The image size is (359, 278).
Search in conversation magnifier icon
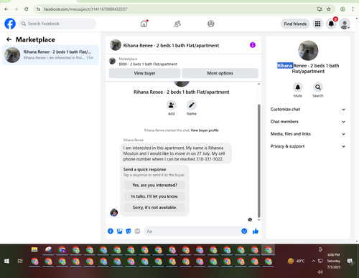(x=318, y=87)
